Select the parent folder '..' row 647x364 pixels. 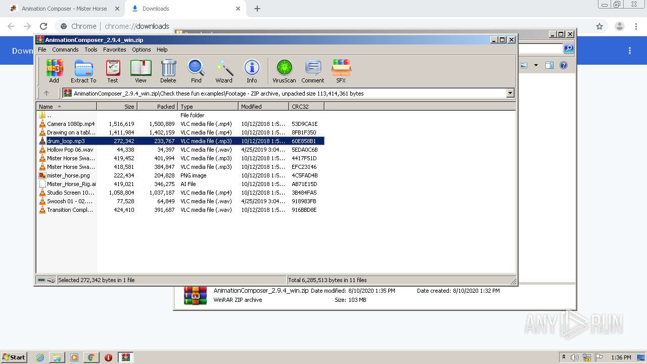click(180, 115)
